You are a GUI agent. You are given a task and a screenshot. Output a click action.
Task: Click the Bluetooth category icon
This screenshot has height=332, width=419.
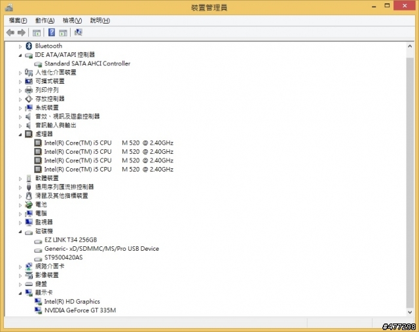(29, 46)
